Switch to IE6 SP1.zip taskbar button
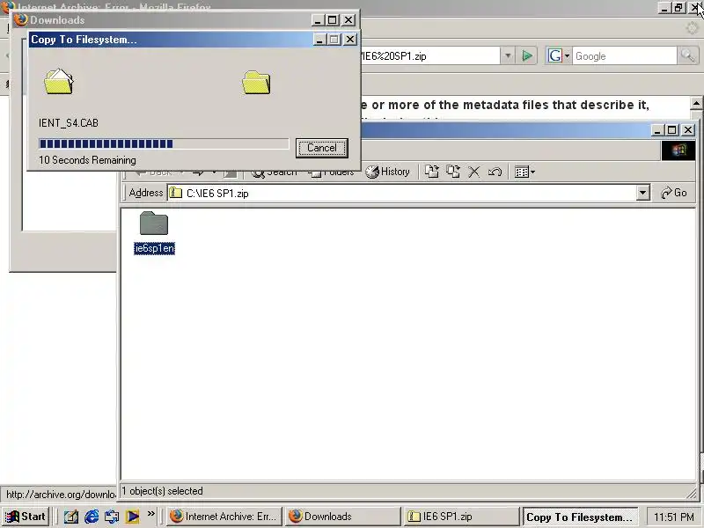The image size is (704, 528). tap(461, 517)
